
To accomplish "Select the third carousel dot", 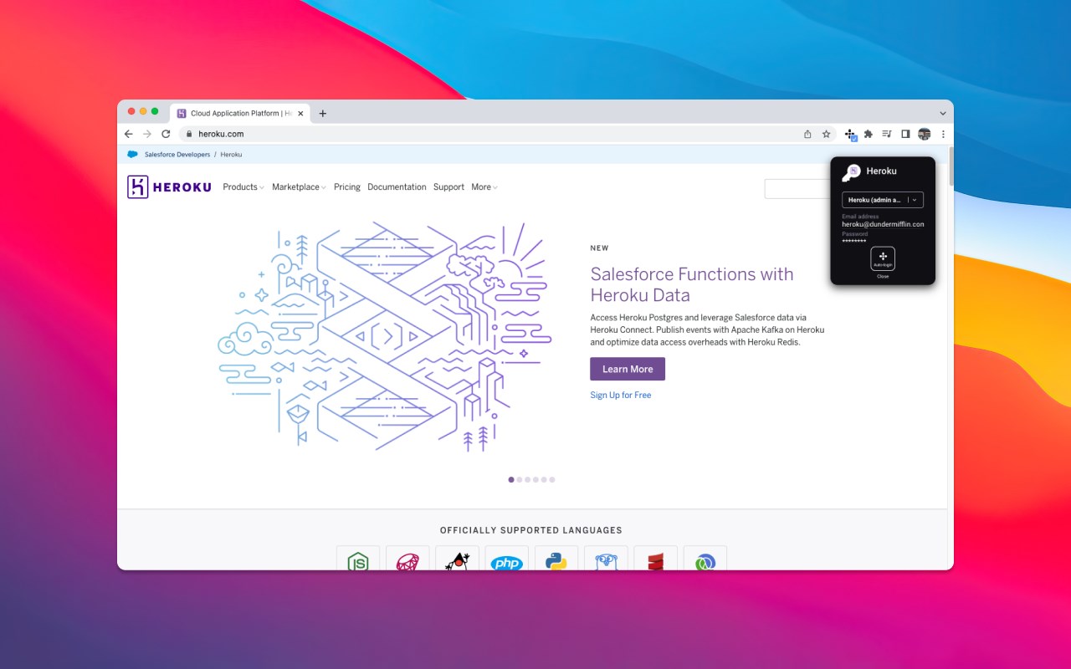I will 527,480.
